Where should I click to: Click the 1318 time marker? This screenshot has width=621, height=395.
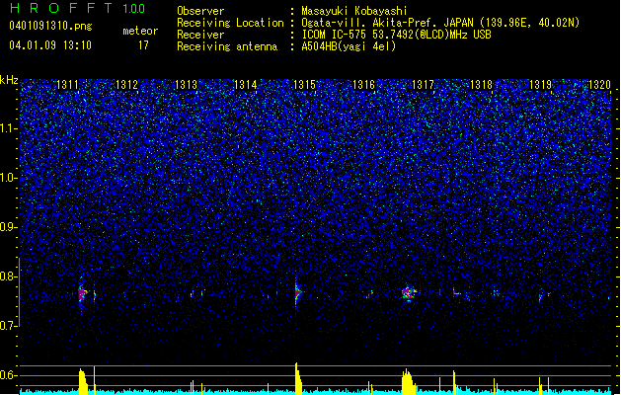[x=481, y=85]
